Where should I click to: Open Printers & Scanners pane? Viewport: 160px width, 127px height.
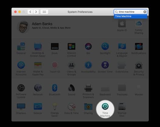tap(88, 91)
